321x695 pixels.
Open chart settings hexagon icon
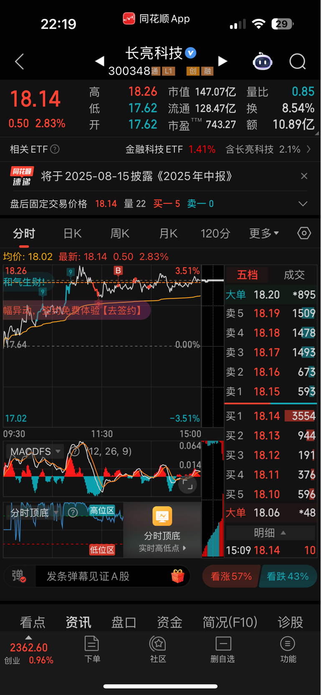click(304, 233)
